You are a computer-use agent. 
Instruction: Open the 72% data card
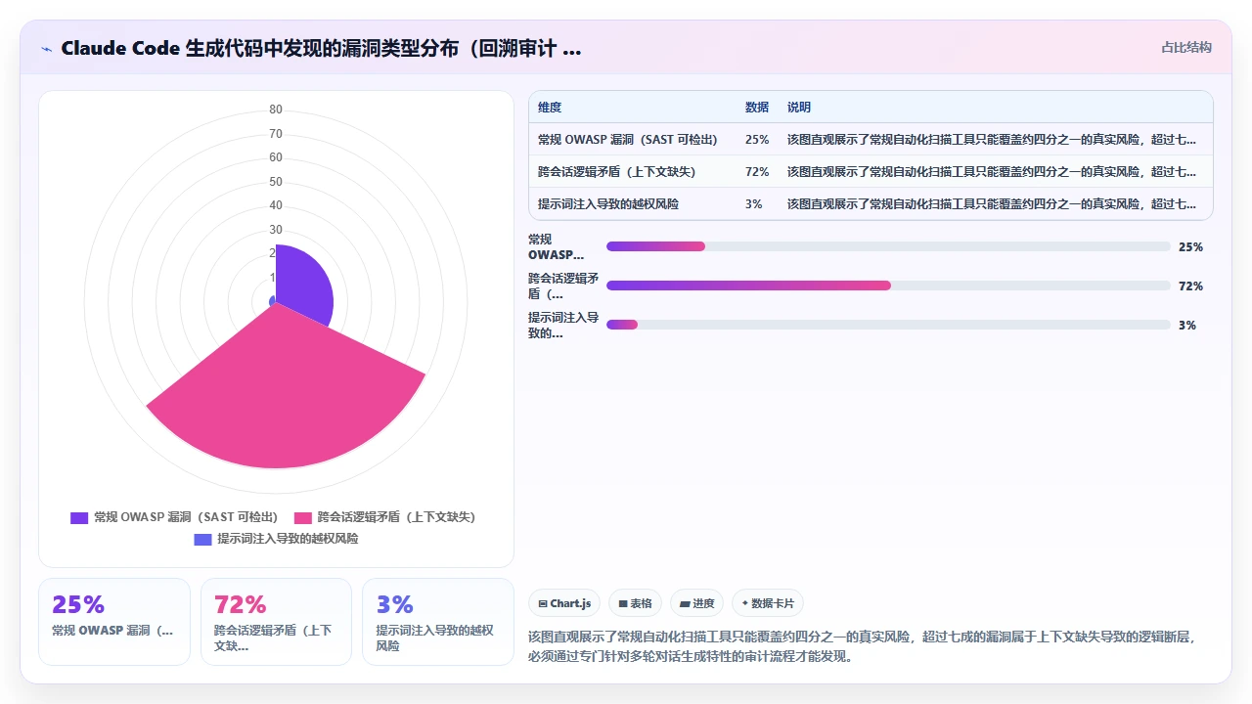(276, 622)
